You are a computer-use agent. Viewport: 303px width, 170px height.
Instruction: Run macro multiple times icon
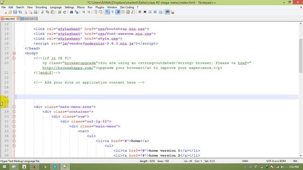coord(155,12)
